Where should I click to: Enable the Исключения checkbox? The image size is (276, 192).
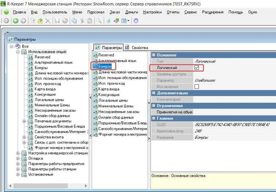[197, 86]
